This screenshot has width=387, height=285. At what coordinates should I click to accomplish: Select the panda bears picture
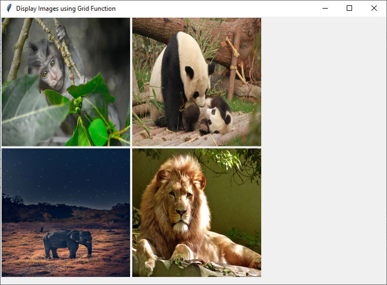(197, 82)
